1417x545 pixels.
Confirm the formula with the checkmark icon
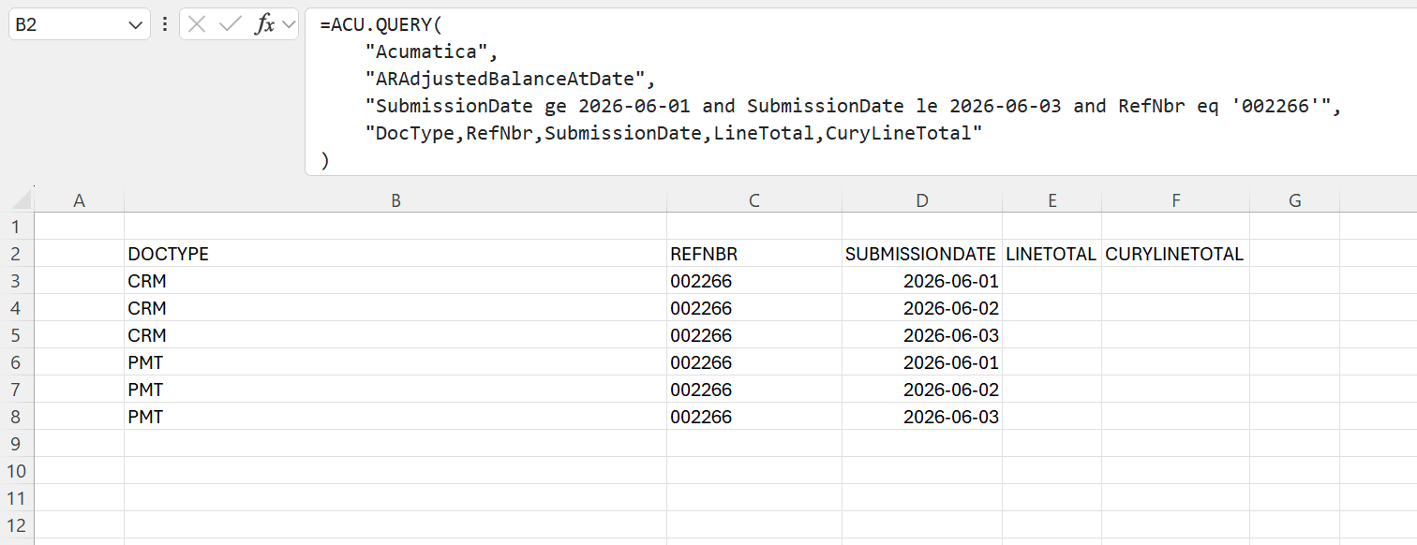coord(230,25)
